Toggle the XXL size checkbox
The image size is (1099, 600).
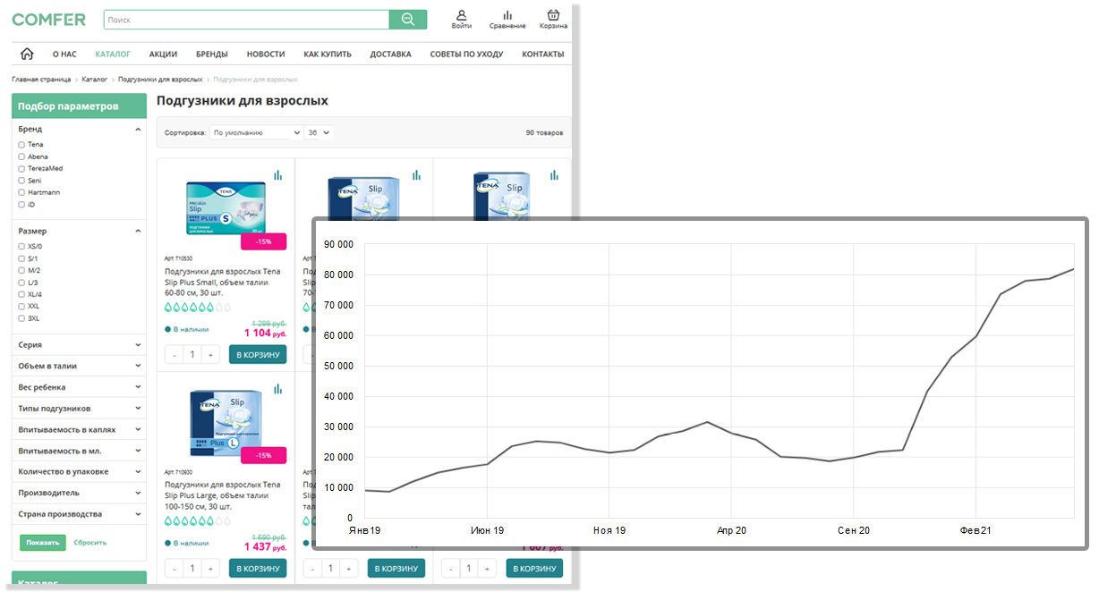point(21,307)
